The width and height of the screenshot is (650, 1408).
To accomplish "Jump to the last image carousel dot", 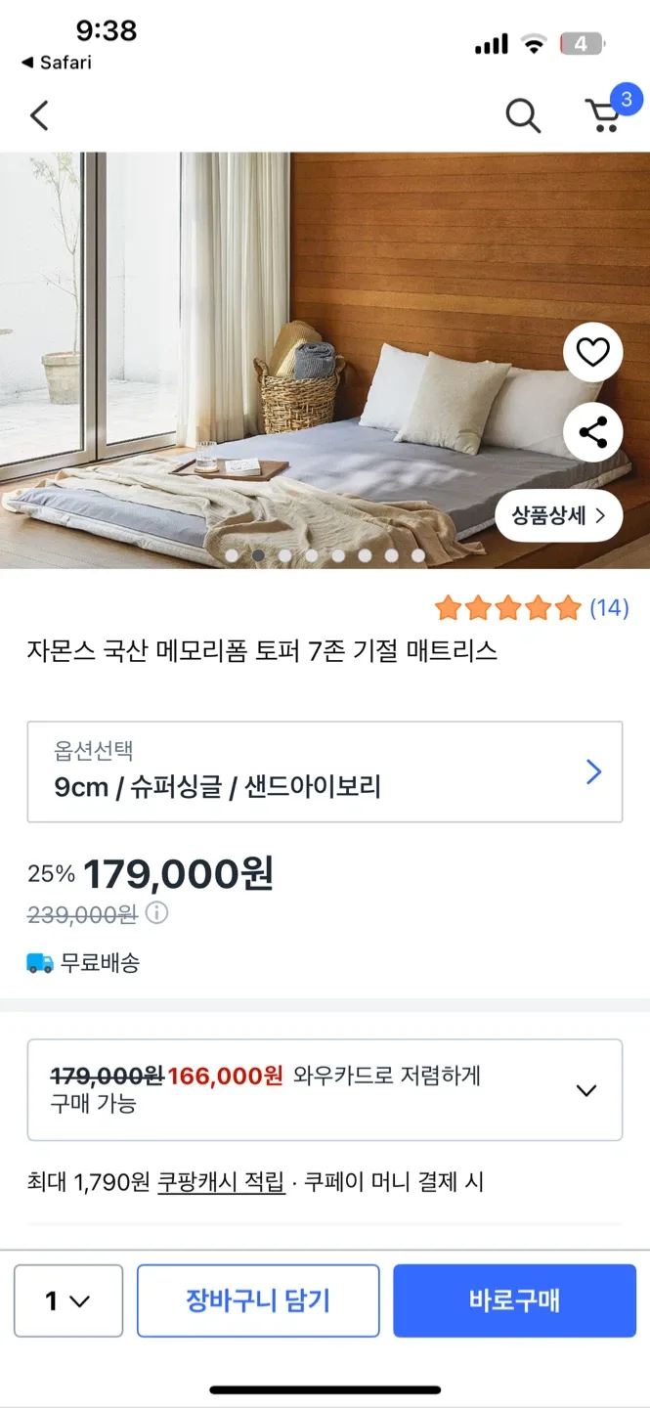I will 418,555.
